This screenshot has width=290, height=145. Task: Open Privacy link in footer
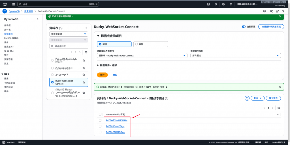coord(258,142)
